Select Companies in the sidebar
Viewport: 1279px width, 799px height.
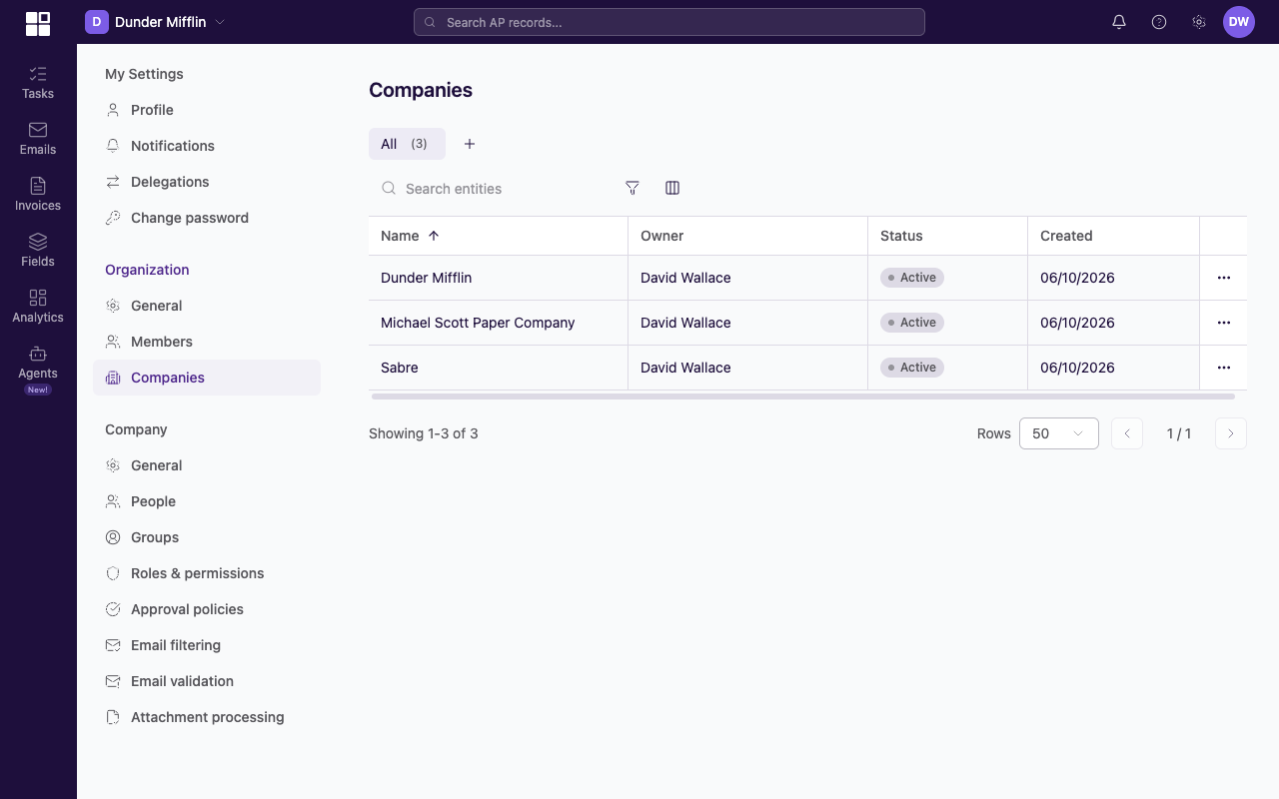(207, 378)
